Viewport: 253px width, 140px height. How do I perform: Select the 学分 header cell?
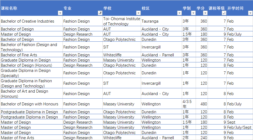[x=202, y=8]
